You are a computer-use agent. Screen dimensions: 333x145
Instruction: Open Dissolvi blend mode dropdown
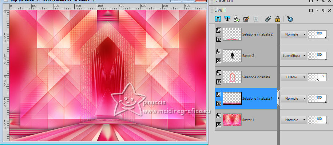pyautogui.click(x=293, y=77)
